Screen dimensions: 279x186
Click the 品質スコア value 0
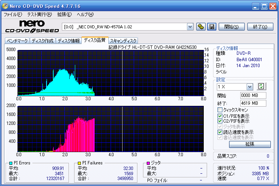coord(268,156)
